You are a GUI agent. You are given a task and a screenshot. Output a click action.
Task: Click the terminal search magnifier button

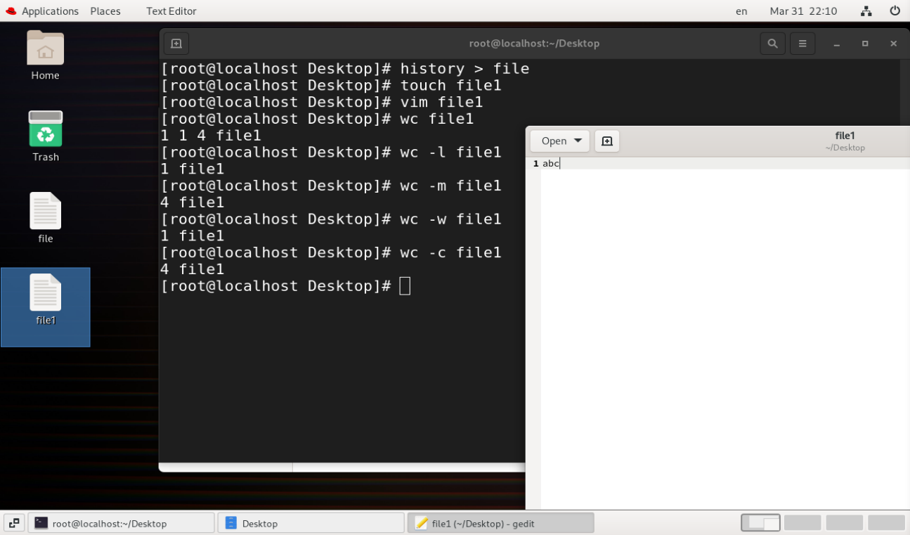tap(772, 44)
